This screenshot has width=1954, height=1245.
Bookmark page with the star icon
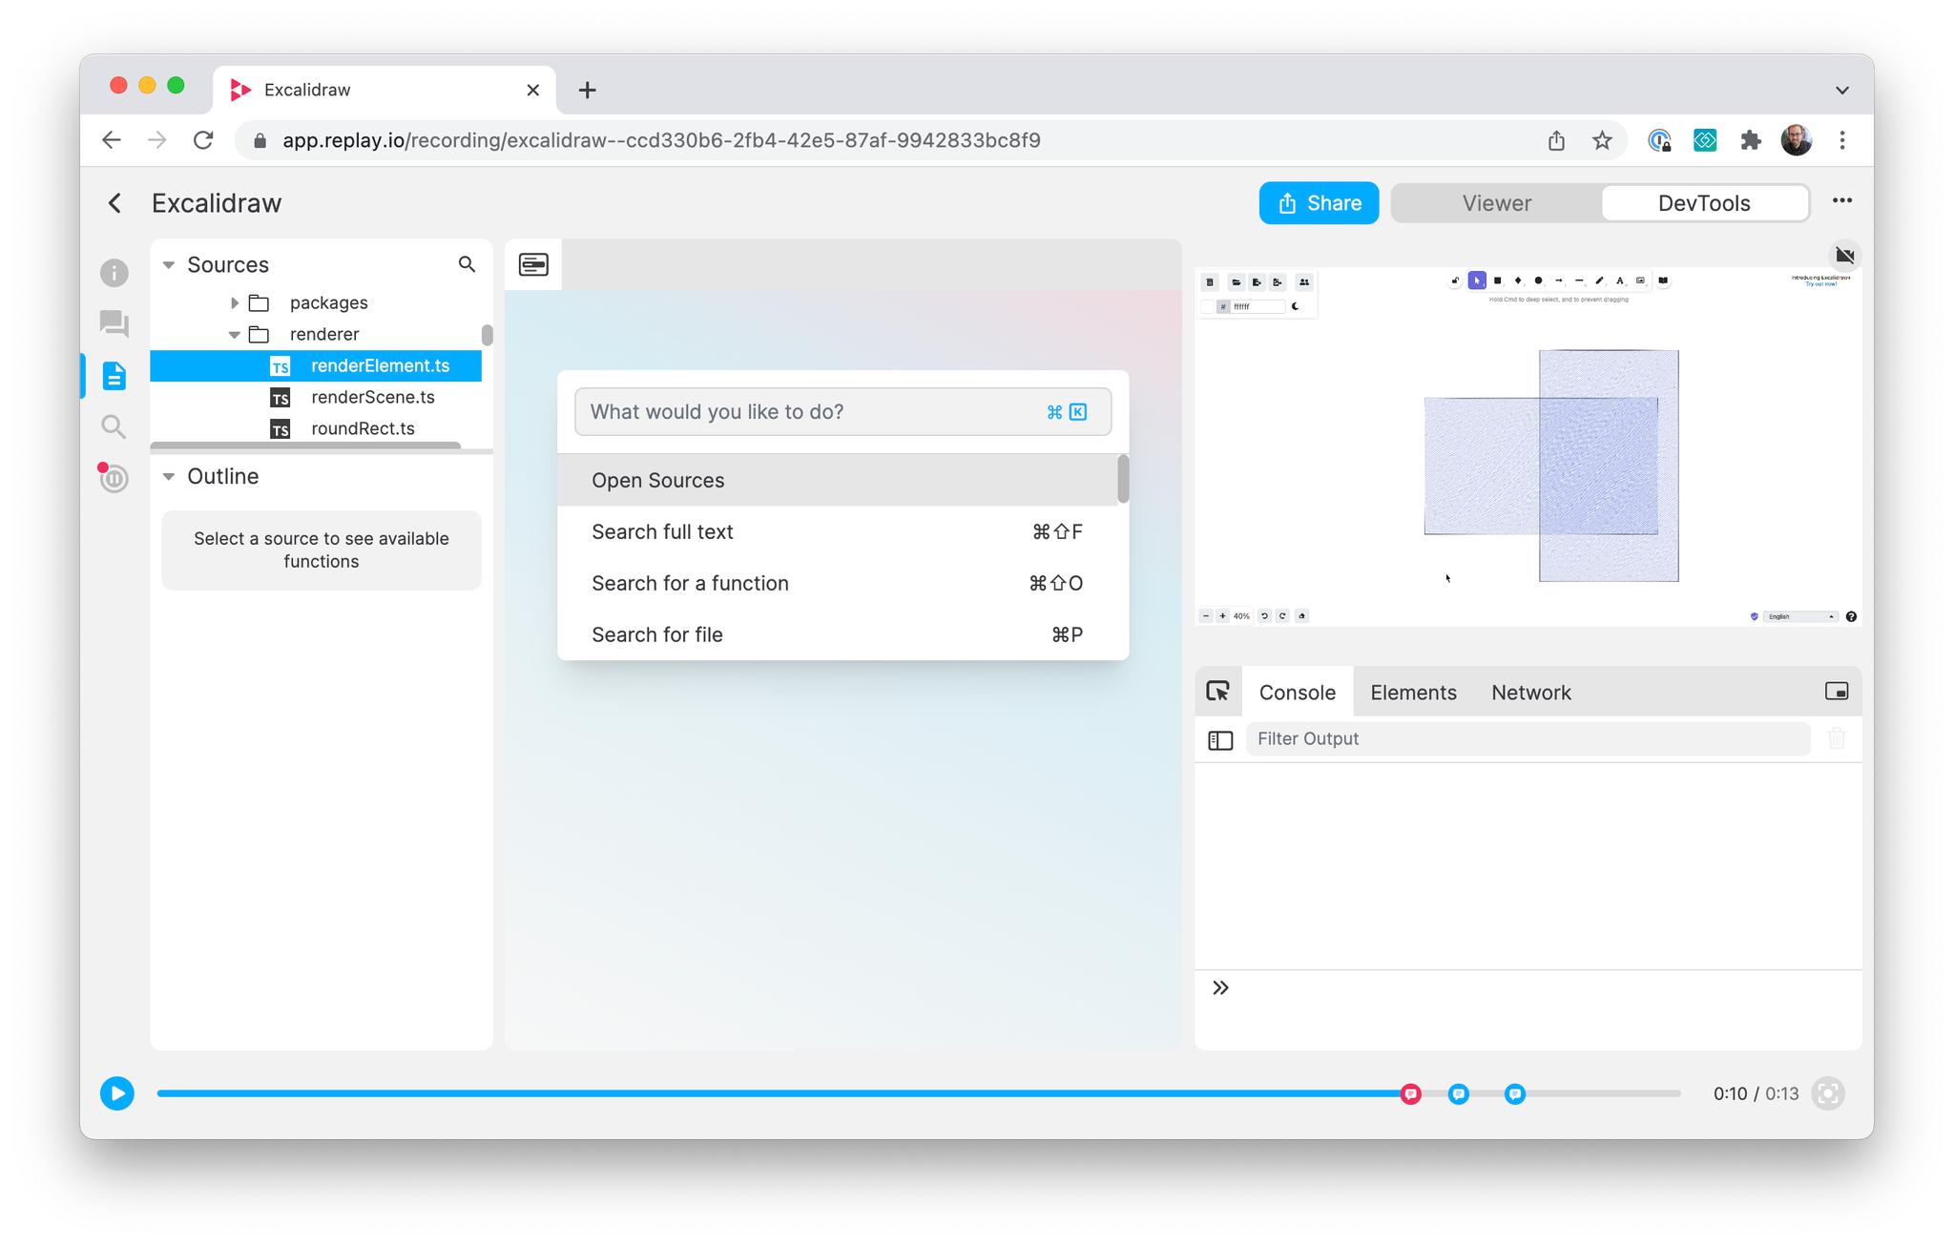click(x=1602, y=140)
